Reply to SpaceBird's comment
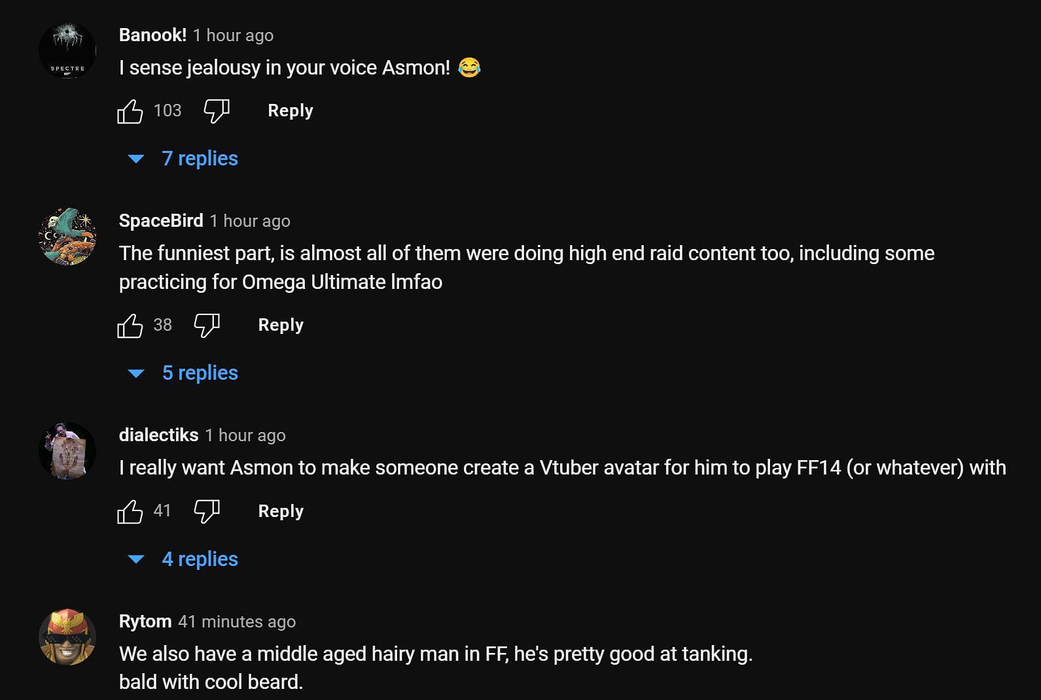The image size is (1041, 700). click(281, 325)
